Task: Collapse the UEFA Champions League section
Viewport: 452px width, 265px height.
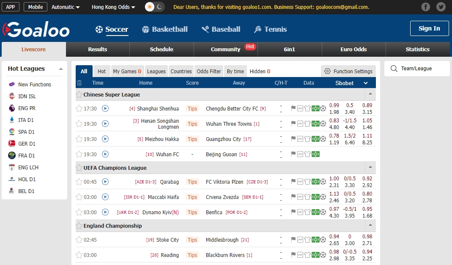Action: [x=370, y=167]
